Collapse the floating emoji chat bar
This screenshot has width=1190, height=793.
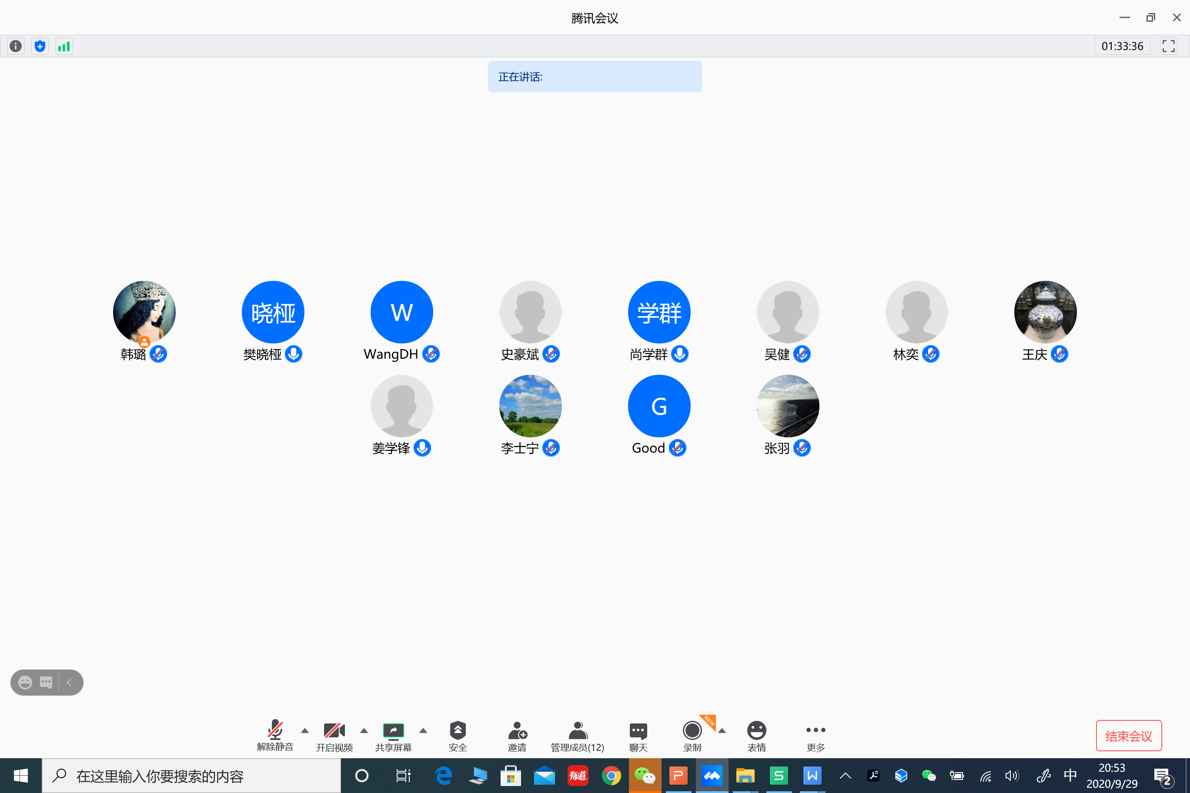click(x=69, y=682)
